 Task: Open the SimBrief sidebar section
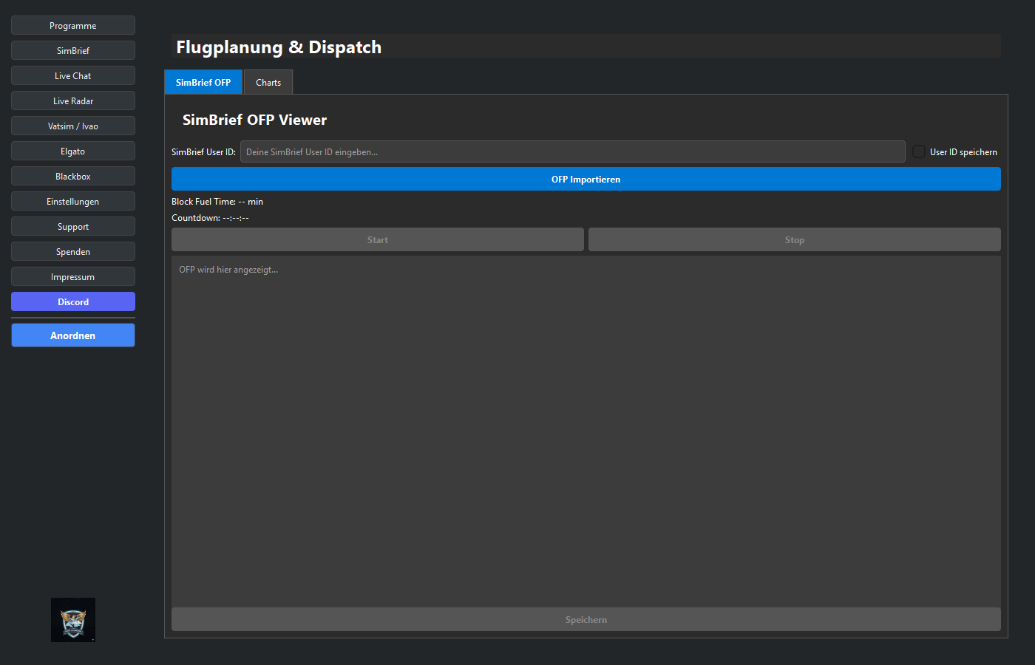pos(73,51)
